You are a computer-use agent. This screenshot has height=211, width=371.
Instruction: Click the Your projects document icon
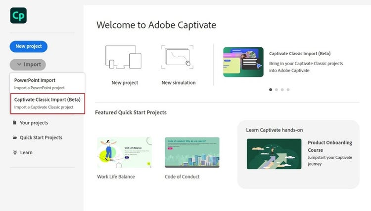click(x=15, y=123)
